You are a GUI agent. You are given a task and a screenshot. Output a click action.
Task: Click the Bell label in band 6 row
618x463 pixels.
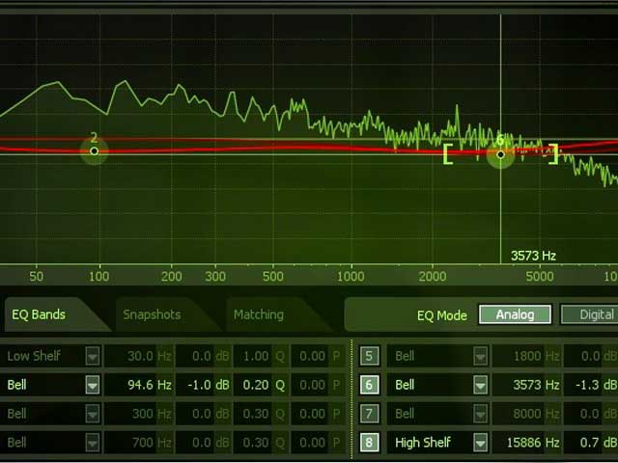pyautogui.click(x=405, y=385)
